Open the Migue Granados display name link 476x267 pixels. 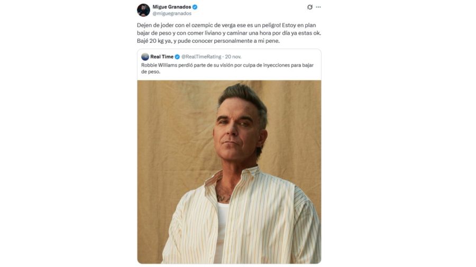click(171, 7)
